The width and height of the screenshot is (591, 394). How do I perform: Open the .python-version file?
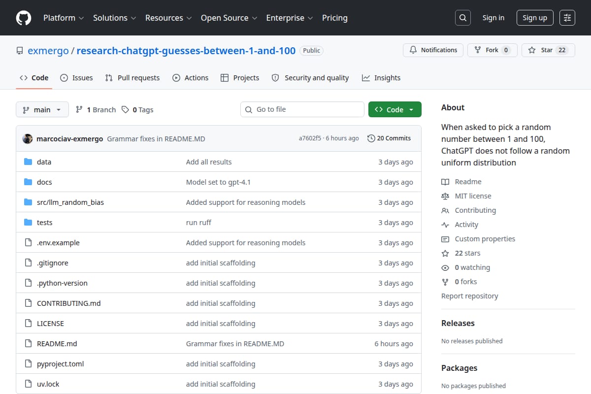(x=62, y=283)
